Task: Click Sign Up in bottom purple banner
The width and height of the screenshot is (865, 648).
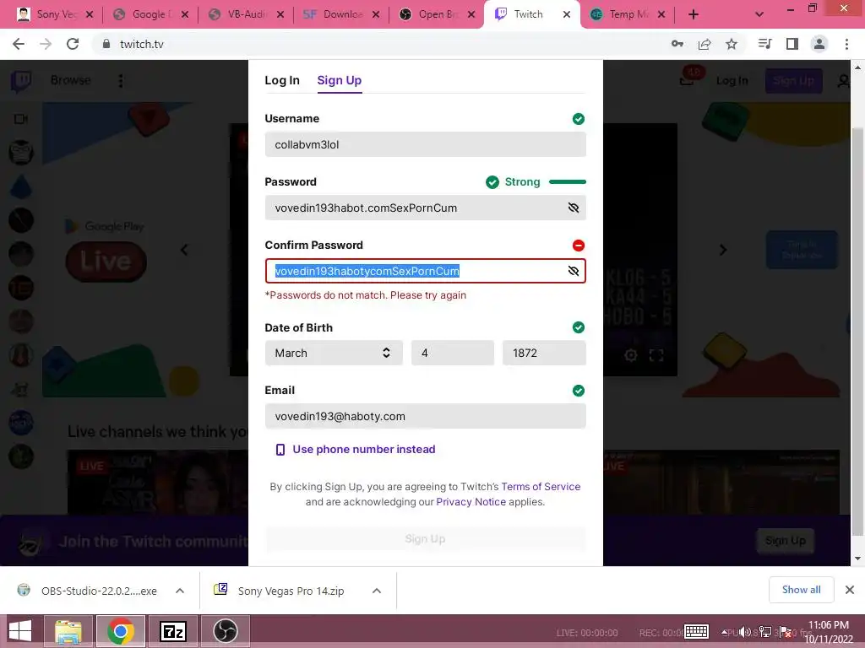Action: pos(785,541)
